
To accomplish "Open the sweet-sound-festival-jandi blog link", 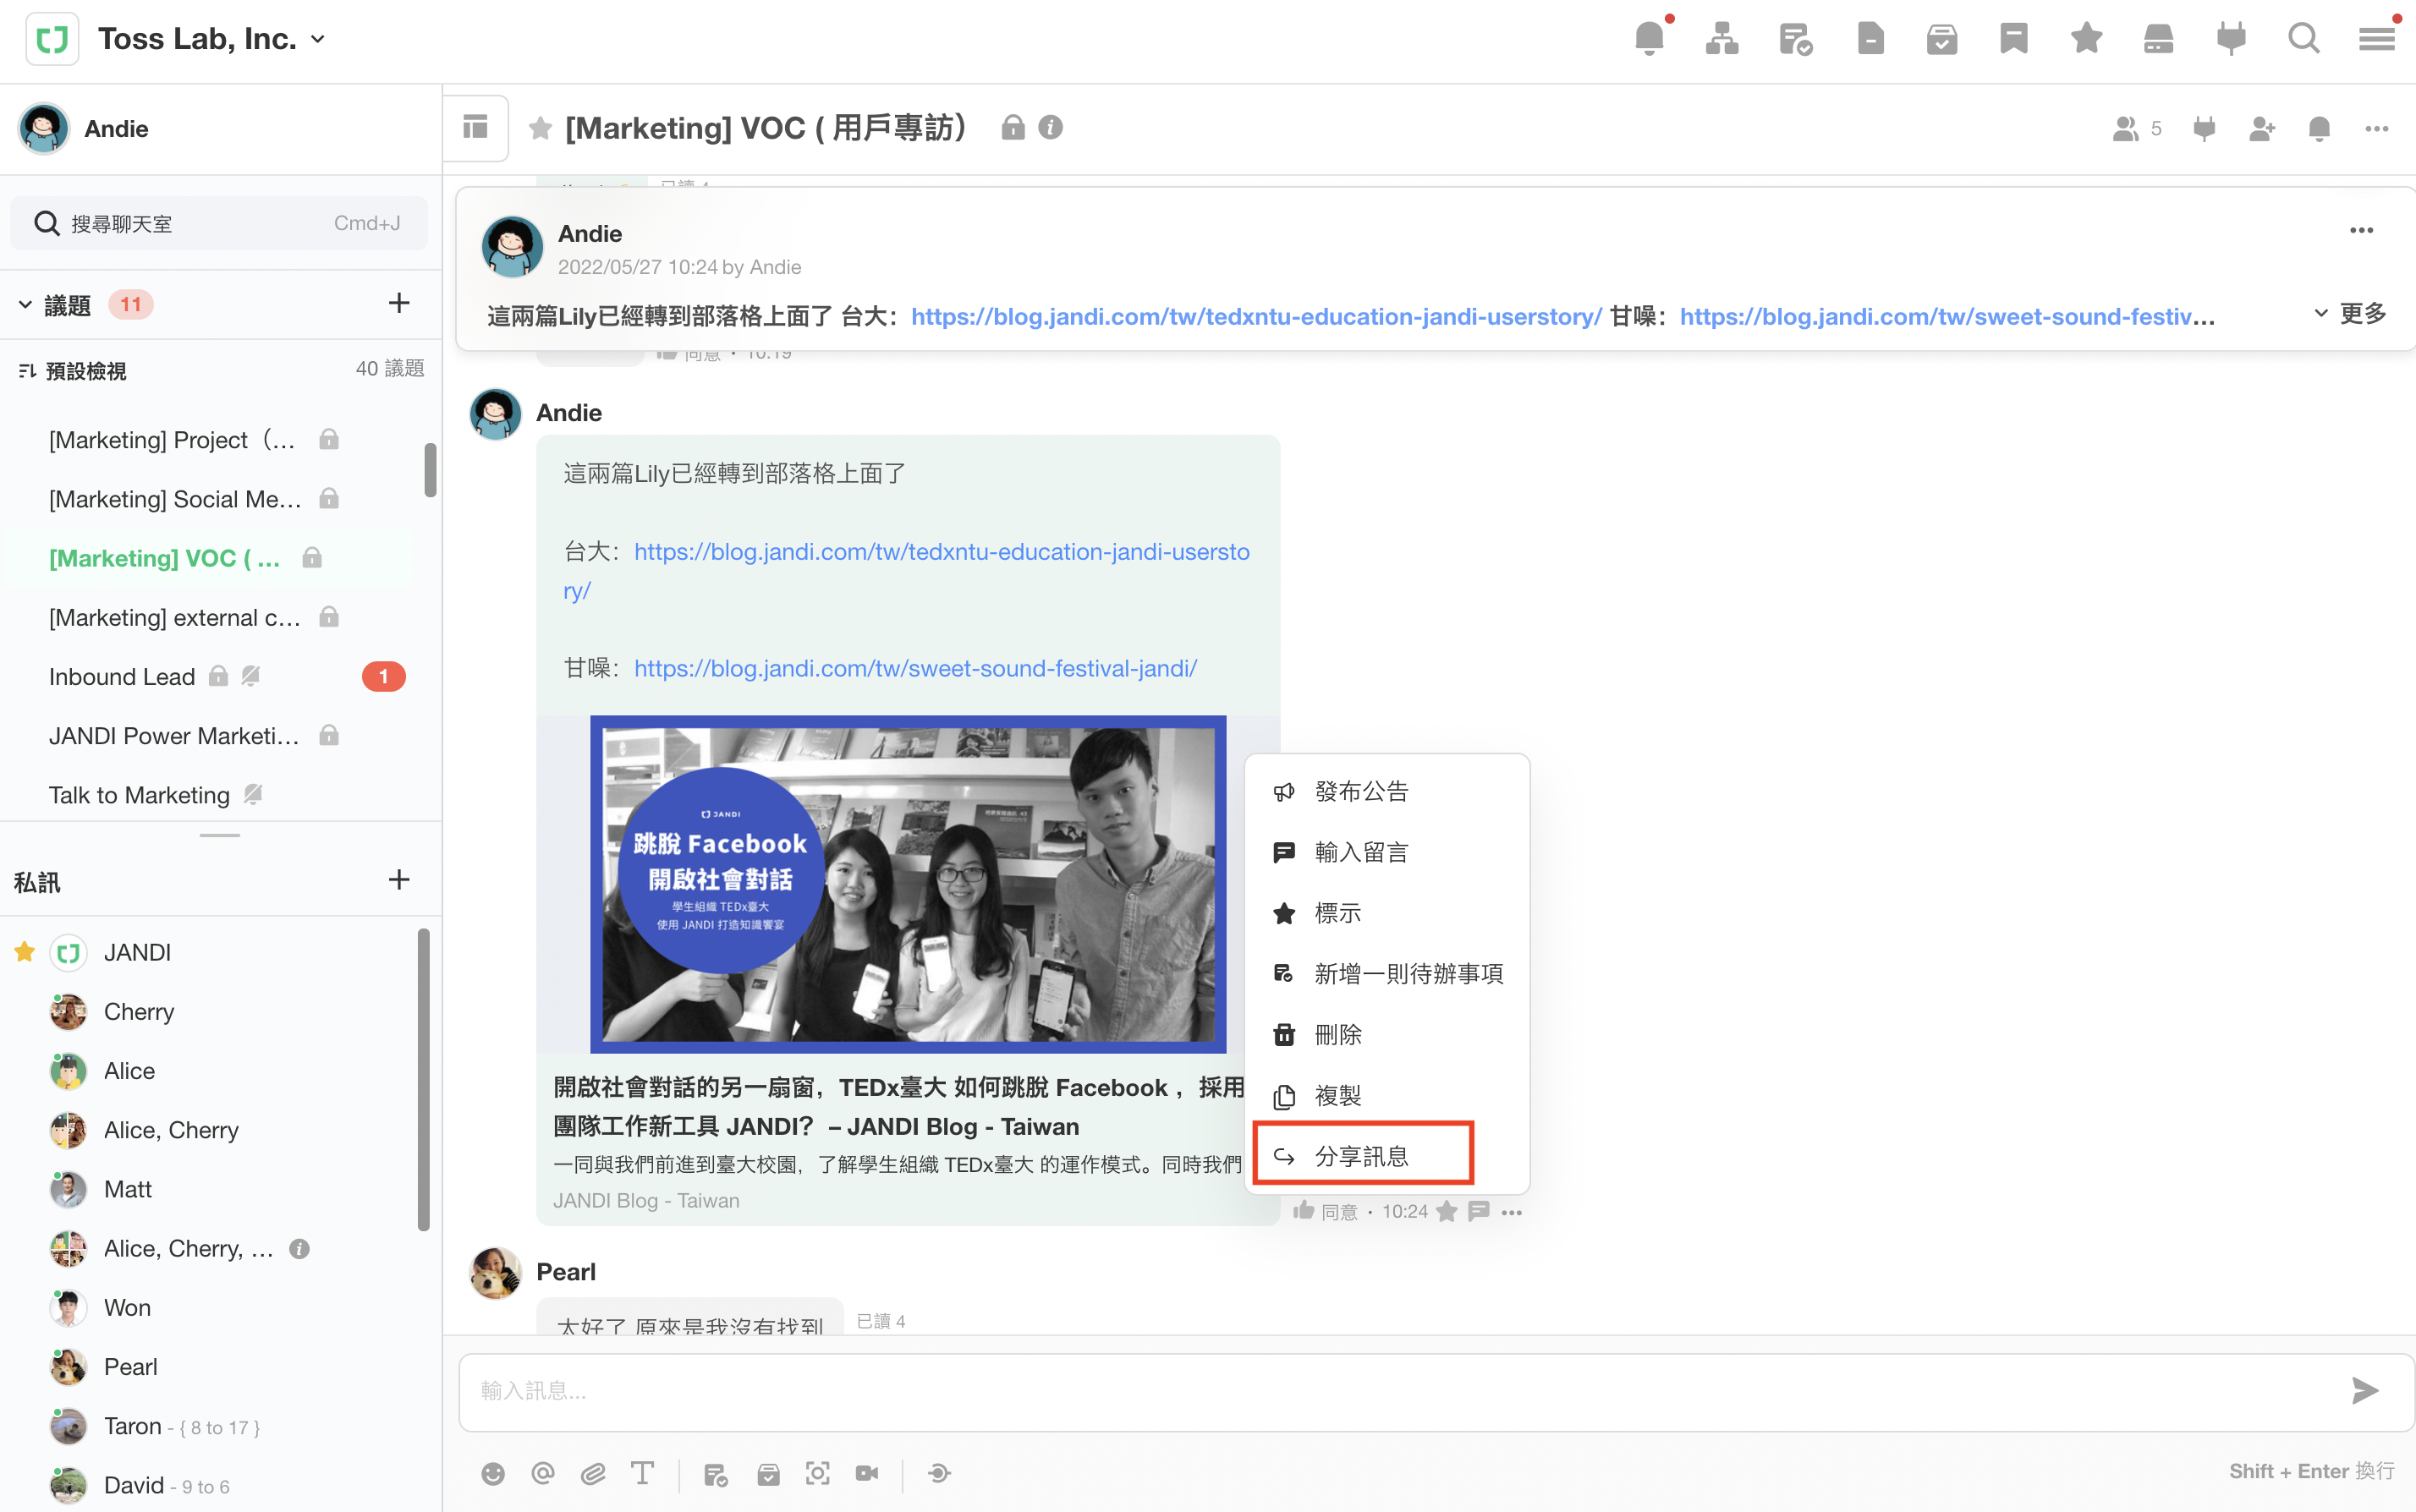I will pos(914,668).
